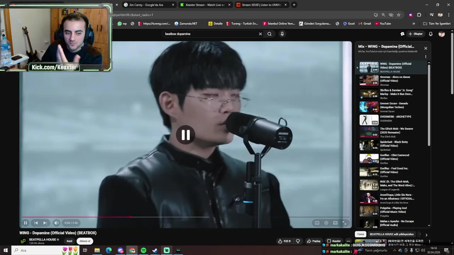Open video player settings gear

pyautogui.click(x=326, y=223)
